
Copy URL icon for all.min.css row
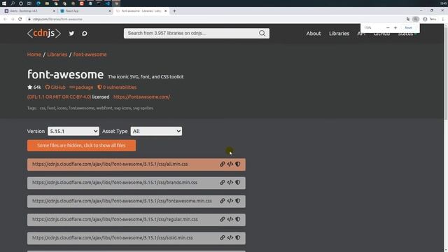223,164
